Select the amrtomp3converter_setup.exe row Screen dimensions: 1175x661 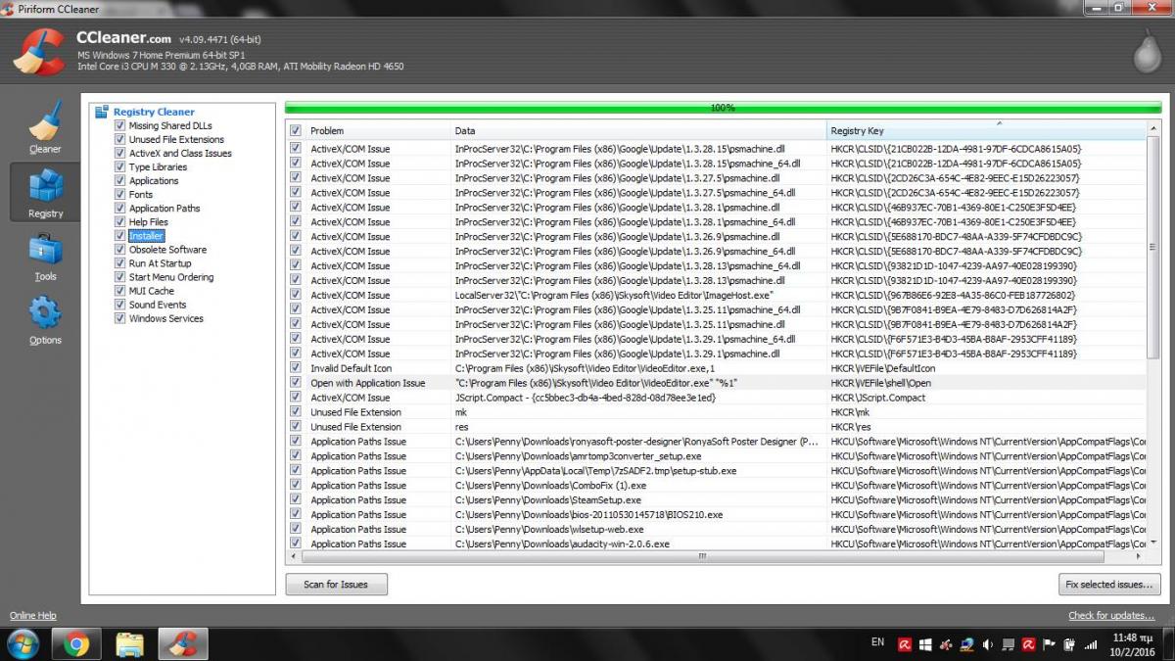716,455
